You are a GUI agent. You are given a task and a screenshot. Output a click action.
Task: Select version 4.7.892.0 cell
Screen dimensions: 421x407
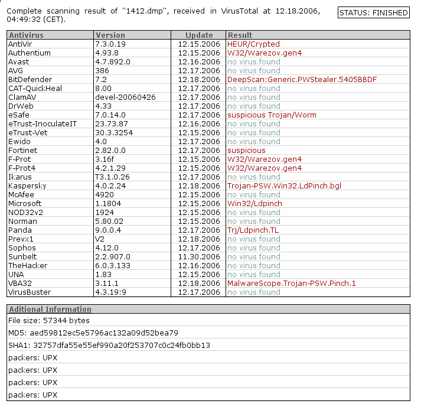(113, 62)
